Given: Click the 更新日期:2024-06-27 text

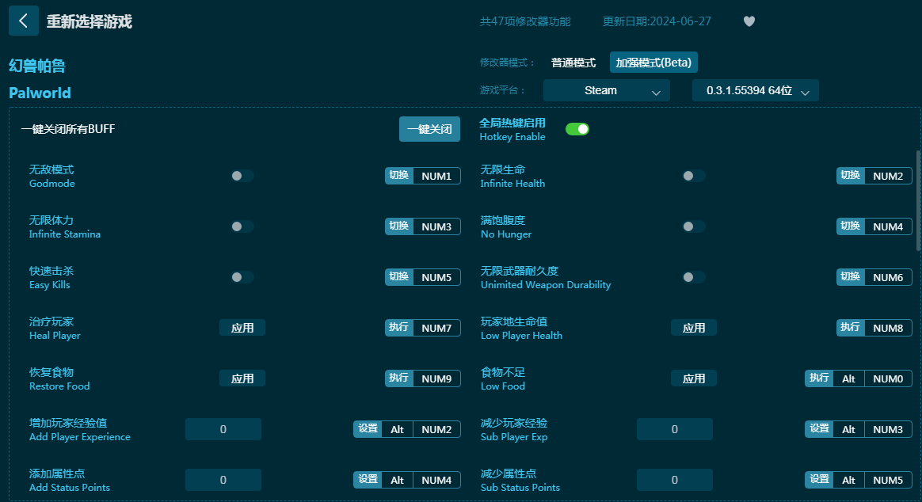Looking at the screenshot, I should point(657,21).
